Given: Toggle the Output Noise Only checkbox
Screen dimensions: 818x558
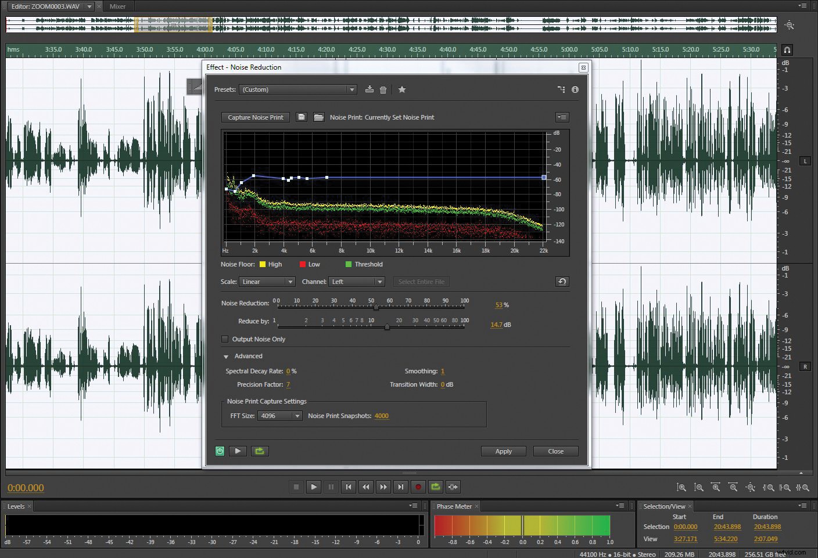Looking at the screenshot, I should (225, 339).
